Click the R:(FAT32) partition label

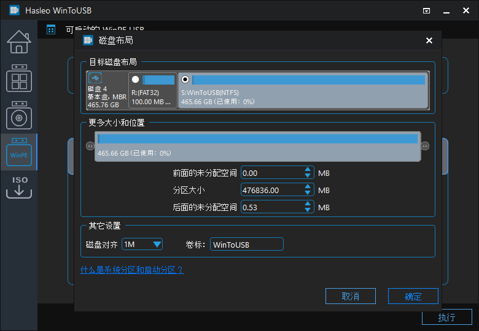point(145,93)
